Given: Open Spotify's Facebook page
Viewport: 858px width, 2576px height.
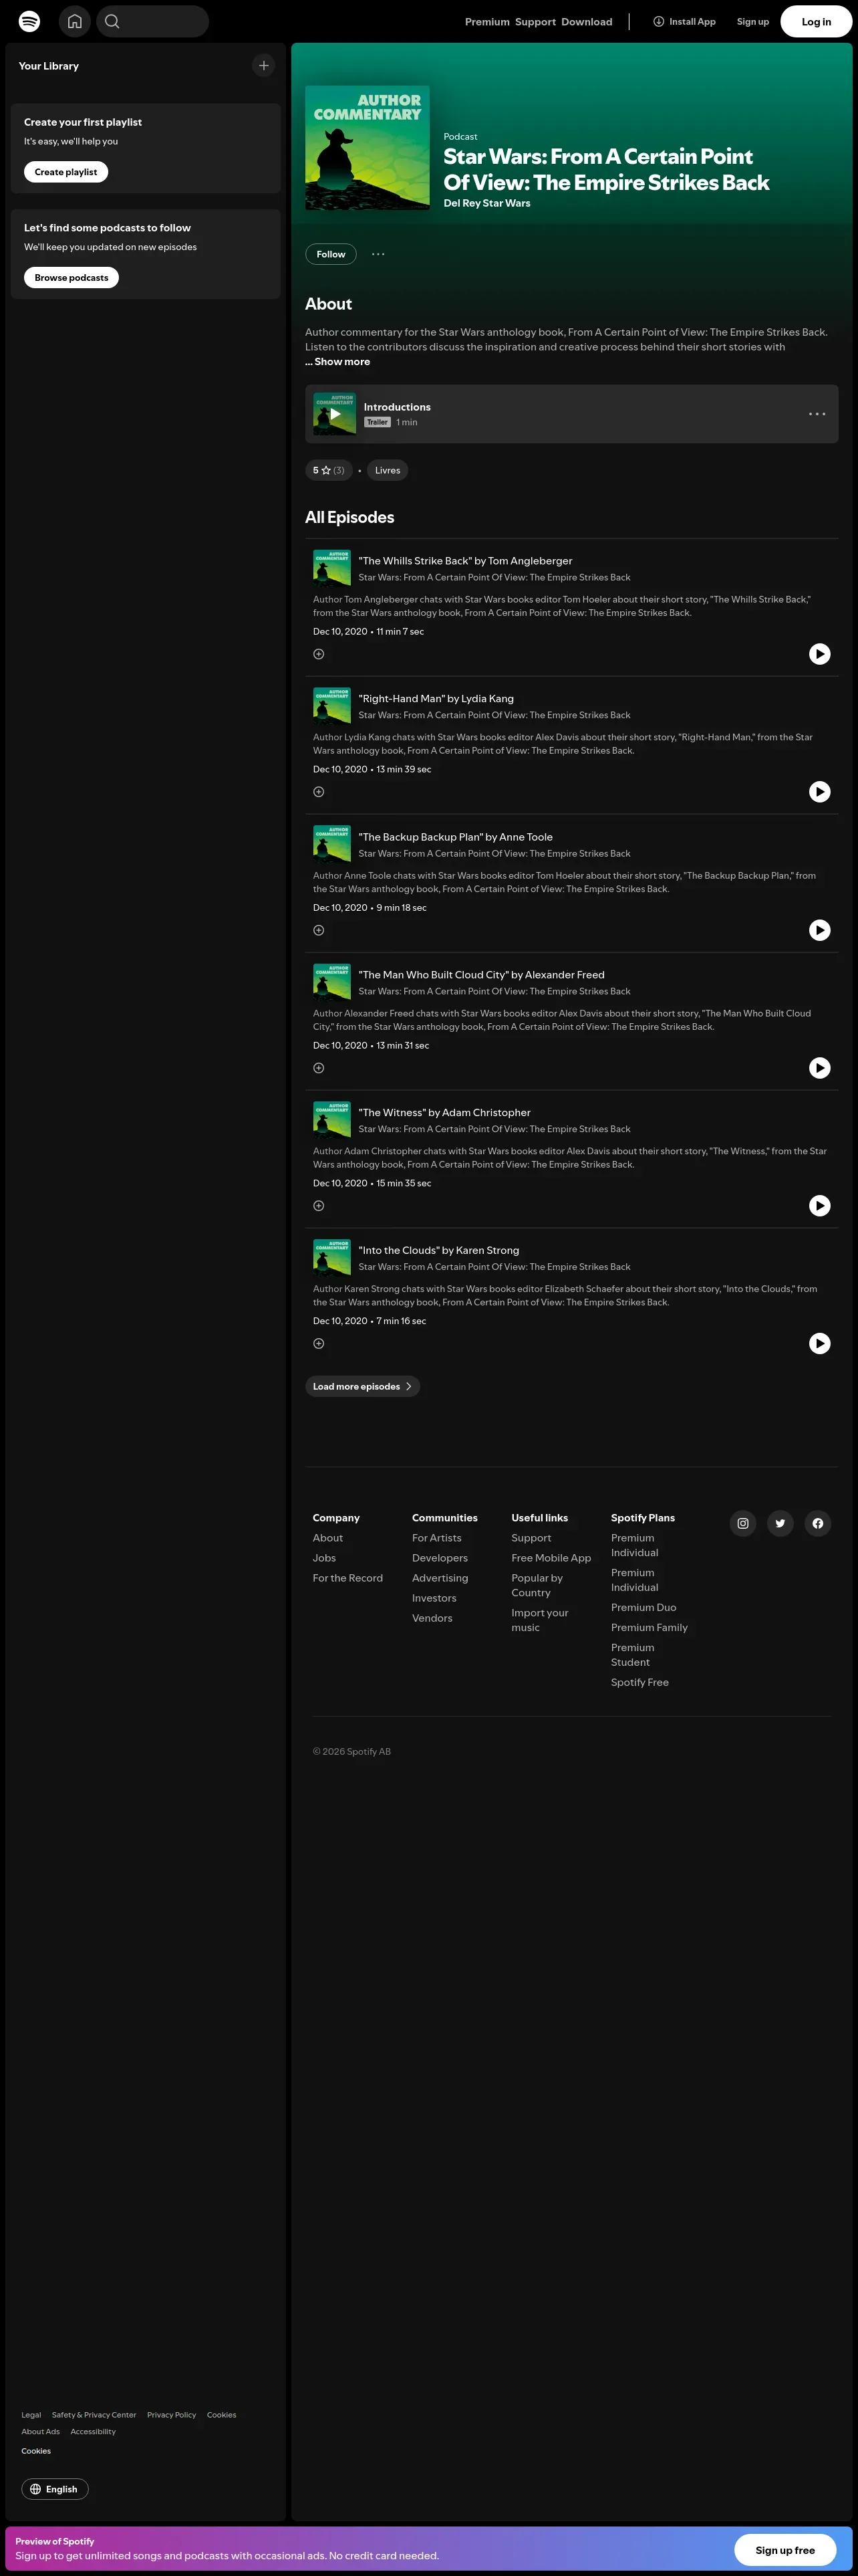Looking at the screenshot, I should click(818, 1523).
